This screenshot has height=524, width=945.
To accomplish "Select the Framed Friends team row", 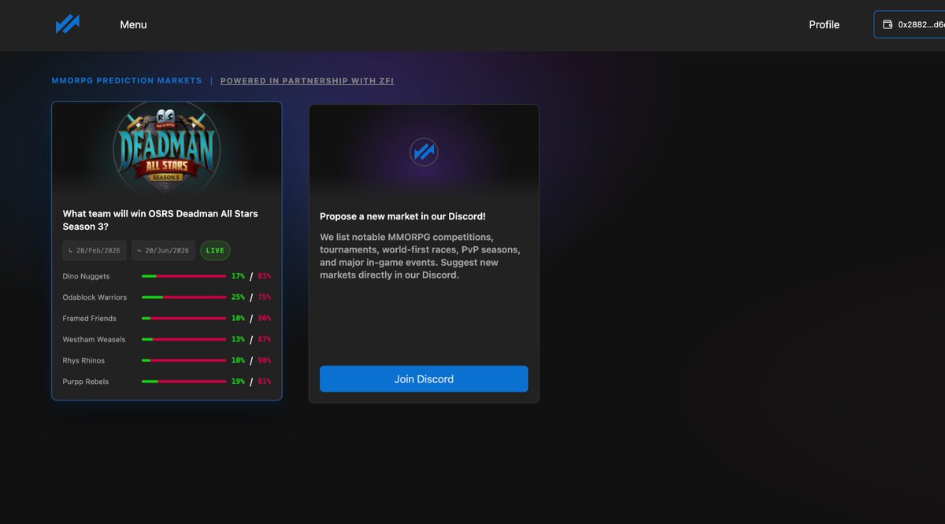I will [167, 319].
